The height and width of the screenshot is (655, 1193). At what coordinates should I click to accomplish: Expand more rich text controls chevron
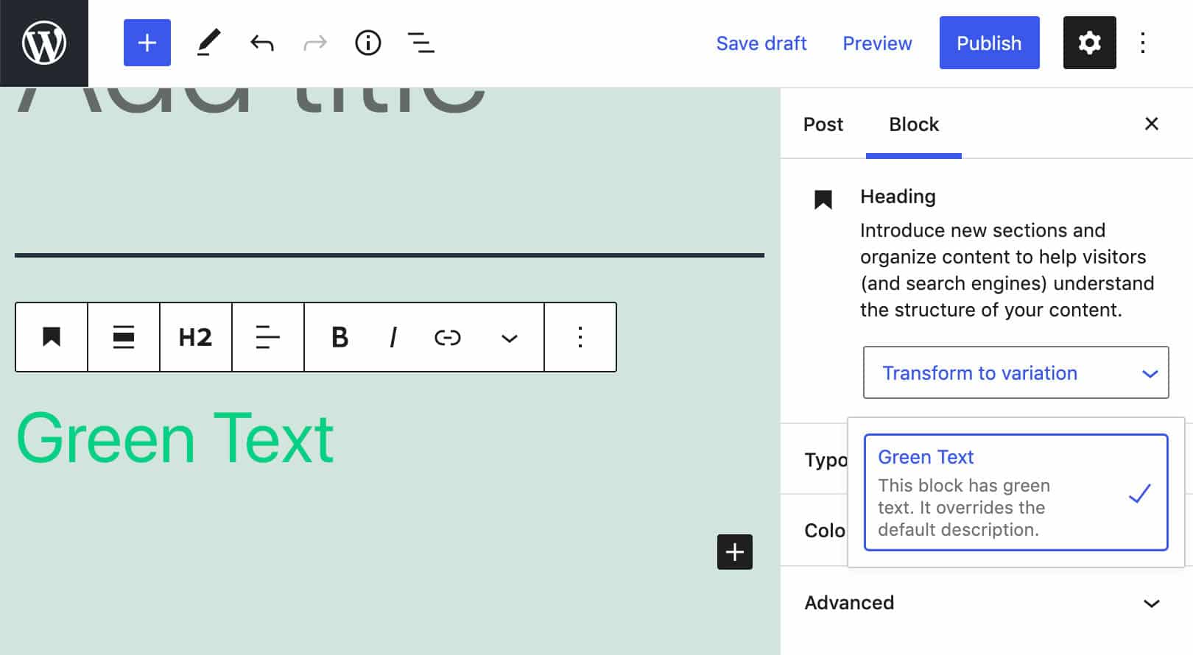click(509, 339)
